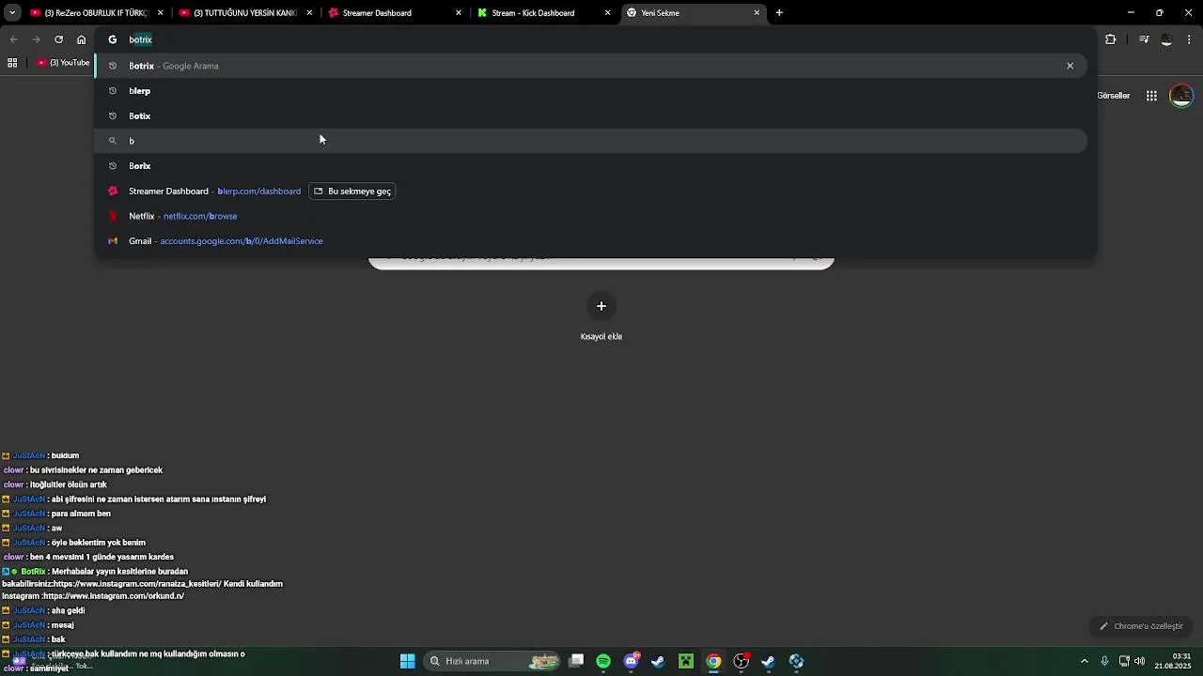Screen dimensions: 1203x676
Task: Select the Borix history suggestion
Action: [x=591, y=166]
